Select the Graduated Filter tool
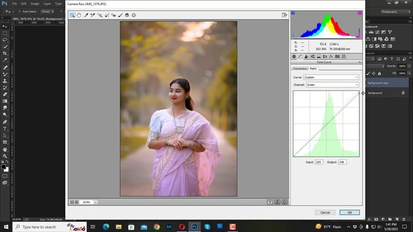This screenshot has width=413, height=232. pyautogui.click(x=127, y=15)
